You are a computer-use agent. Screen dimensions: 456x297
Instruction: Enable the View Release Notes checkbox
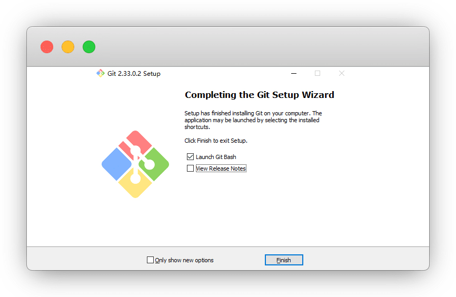click(x=190, y=169)
